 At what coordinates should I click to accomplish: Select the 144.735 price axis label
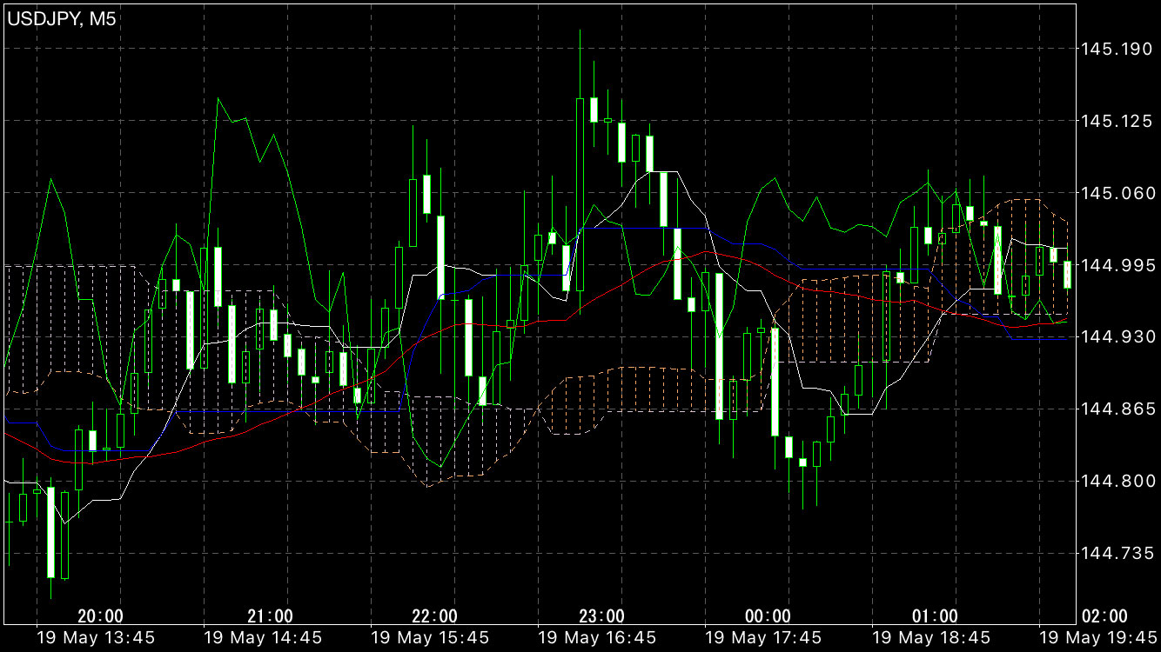pyautogui.click(x=1119, y=553)
